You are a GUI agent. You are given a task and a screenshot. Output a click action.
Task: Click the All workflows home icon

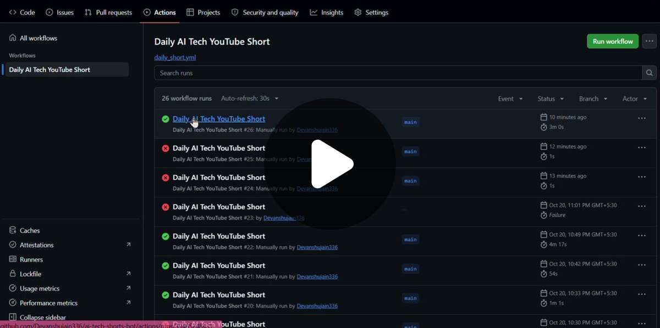(x=13, y=38)
